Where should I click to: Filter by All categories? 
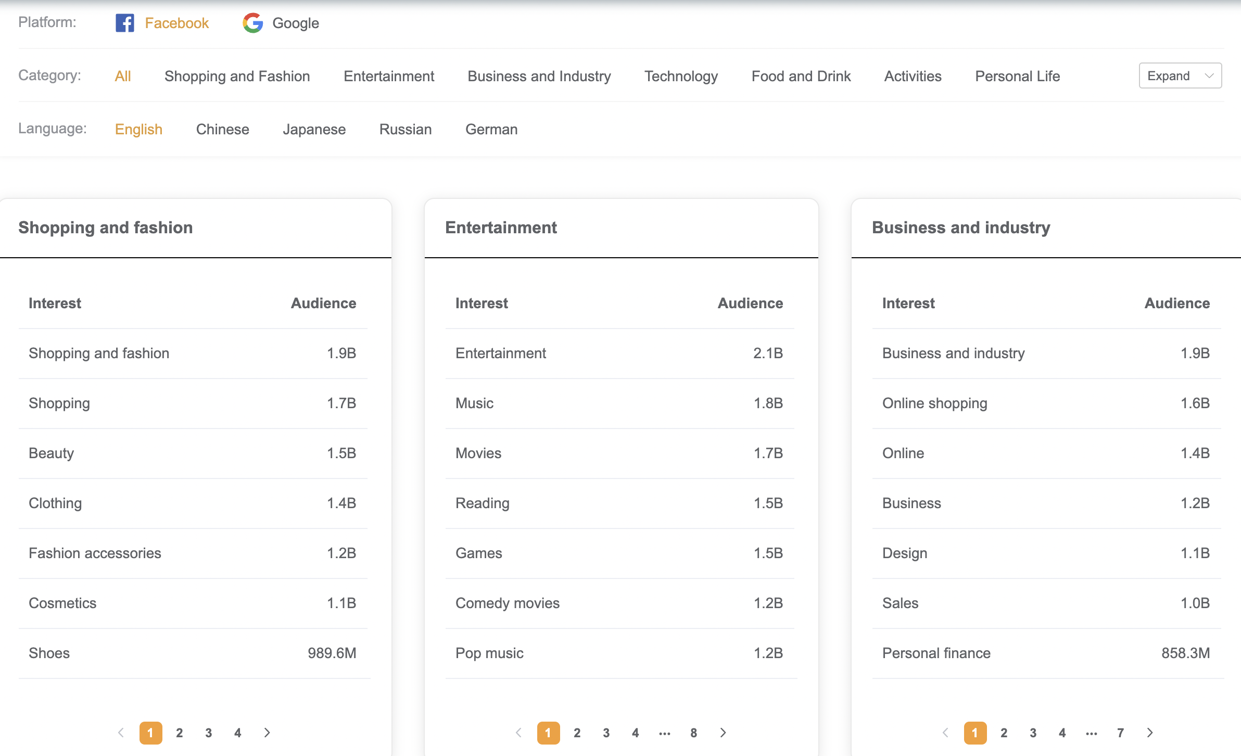click(123, 76)
